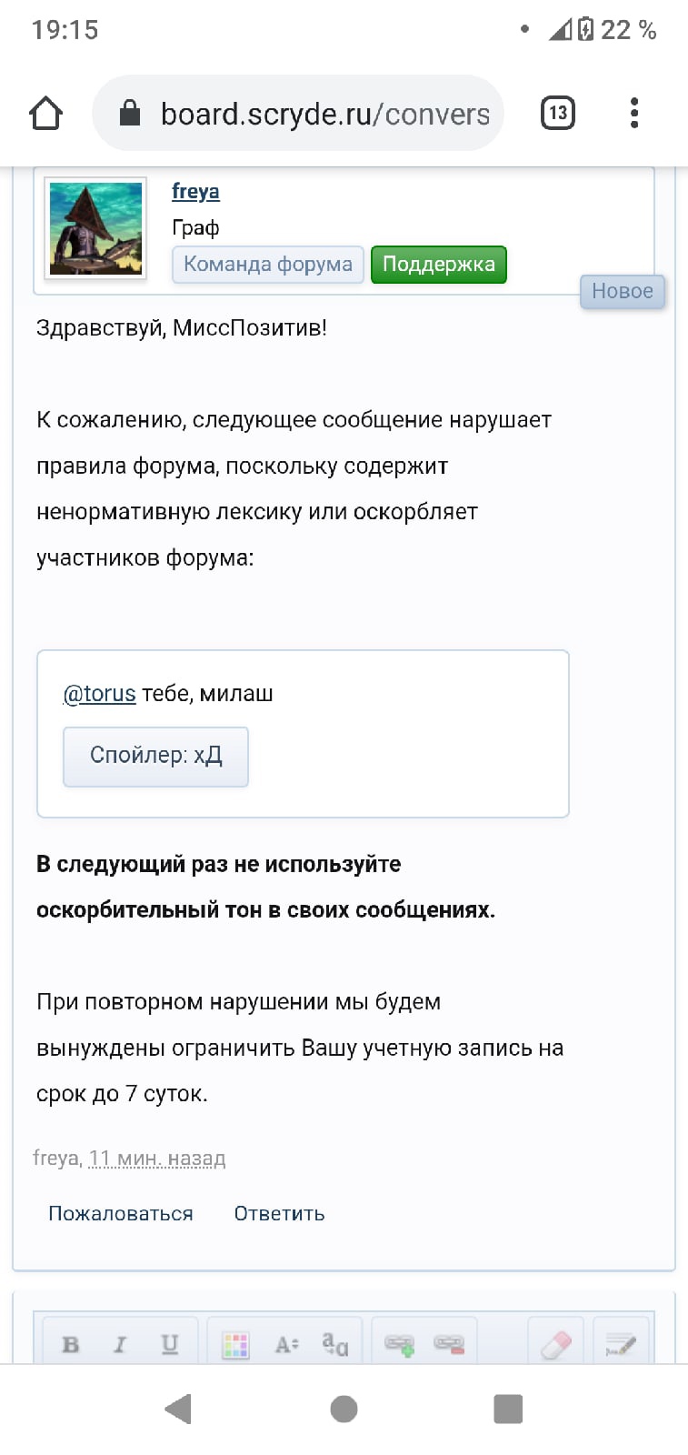This screenshot has width=688, height=1455.
Task: Toggle underline formatting in the editor
Action: (x=170, y=1344)
